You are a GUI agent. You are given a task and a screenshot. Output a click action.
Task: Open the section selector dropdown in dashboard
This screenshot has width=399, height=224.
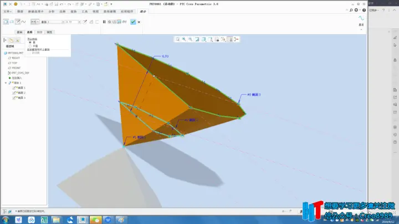[x=63, y=22]
